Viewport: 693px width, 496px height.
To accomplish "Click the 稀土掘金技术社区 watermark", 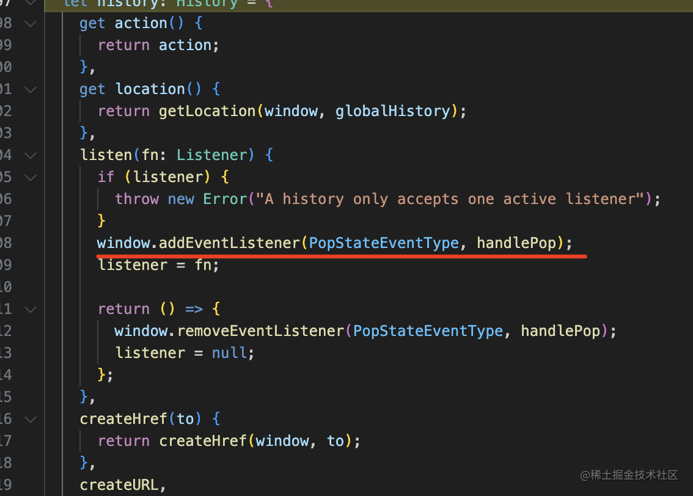I will tap(629, 475).
